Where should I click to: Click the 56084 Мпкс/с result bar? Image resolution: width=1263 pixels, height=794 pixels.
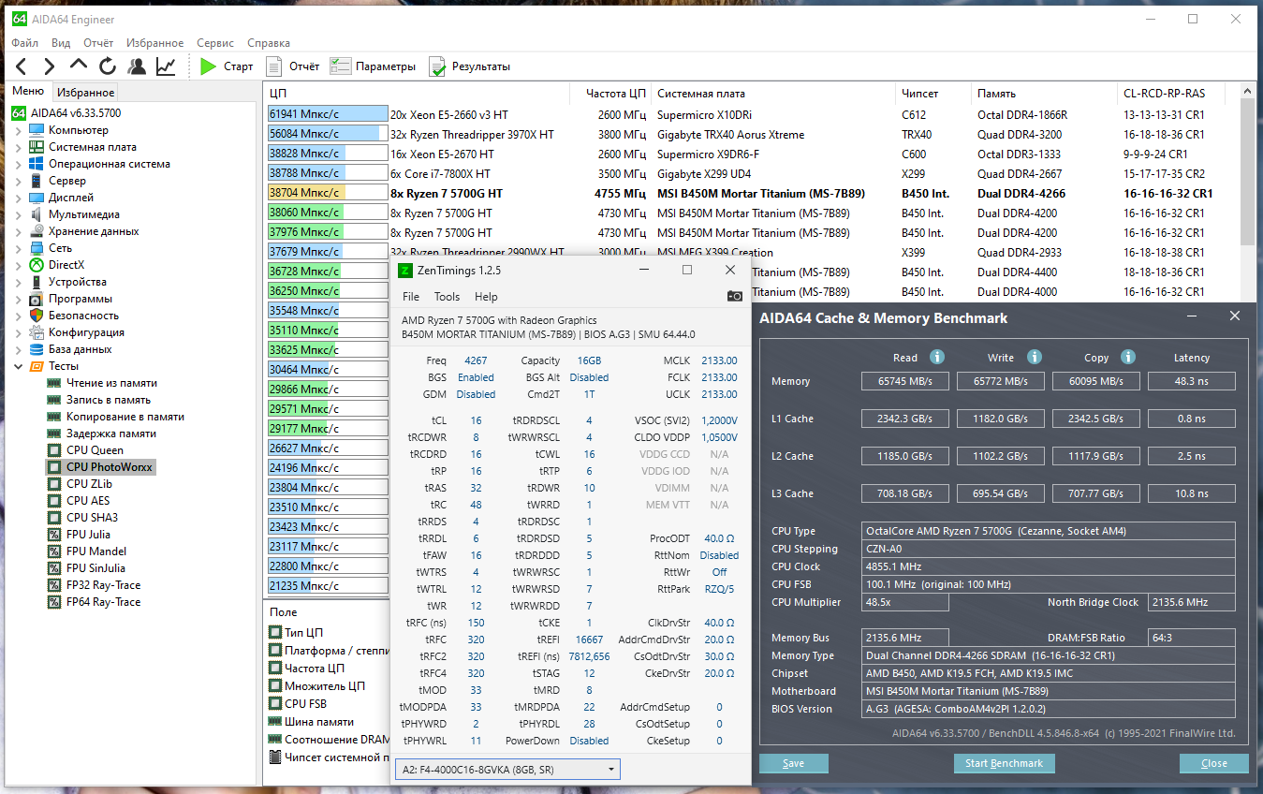coord(328,134)
